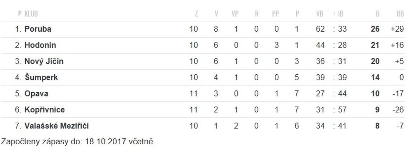Select the B points column header

[378, 14]
